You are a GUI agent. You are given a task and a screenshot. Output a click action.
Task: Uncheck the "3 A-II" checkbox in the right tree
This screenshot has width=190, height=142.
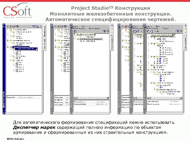[x=158, y=59]
